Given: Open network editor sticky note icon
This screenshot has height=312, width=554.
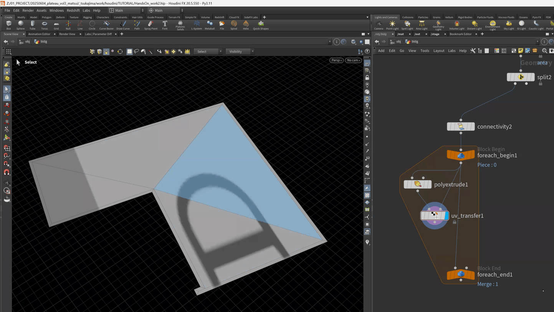Looking at the screenshot, I should point(521,51).
